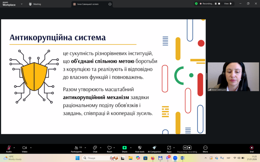The image size is (260, 162).
Task: Expand video options arrow next to Video
Action: click(x=31, y=147)
